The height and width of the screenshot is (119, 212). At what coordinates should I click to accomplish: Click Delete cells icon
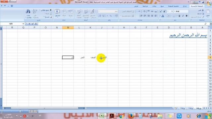64,11
